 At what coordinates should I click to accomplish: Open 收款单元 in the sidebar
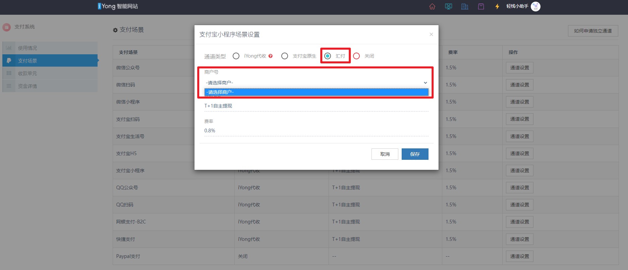coord(50,73)
